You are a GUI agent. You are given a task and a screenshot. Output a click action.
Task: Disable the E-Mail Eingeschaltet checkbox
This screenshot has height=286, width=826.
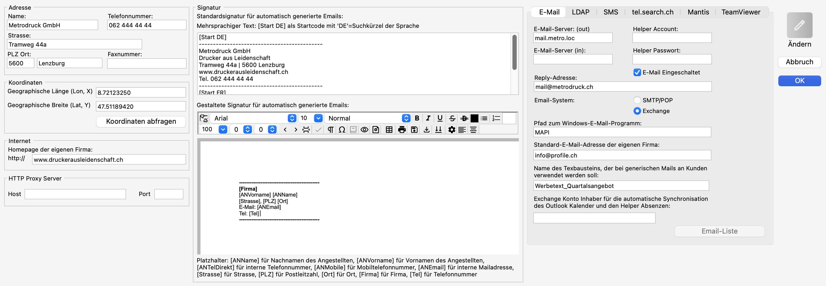coord(637,72)
